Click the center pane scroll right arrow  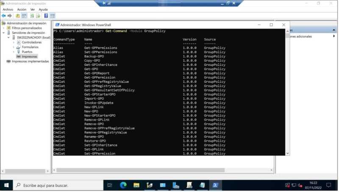pos(272,170)
